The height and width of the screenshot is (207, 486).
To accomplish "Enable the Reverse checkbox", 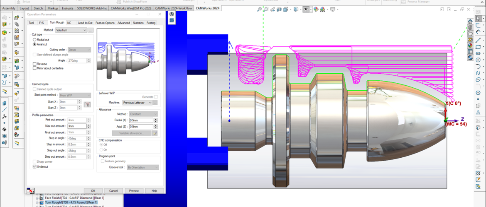I will 34,64.
